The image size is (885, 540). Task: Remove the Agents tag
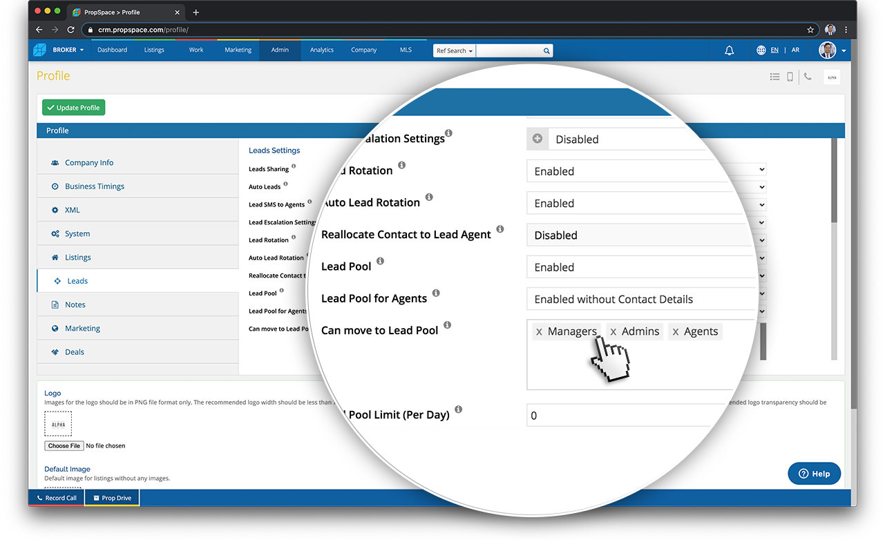point(676,332)
